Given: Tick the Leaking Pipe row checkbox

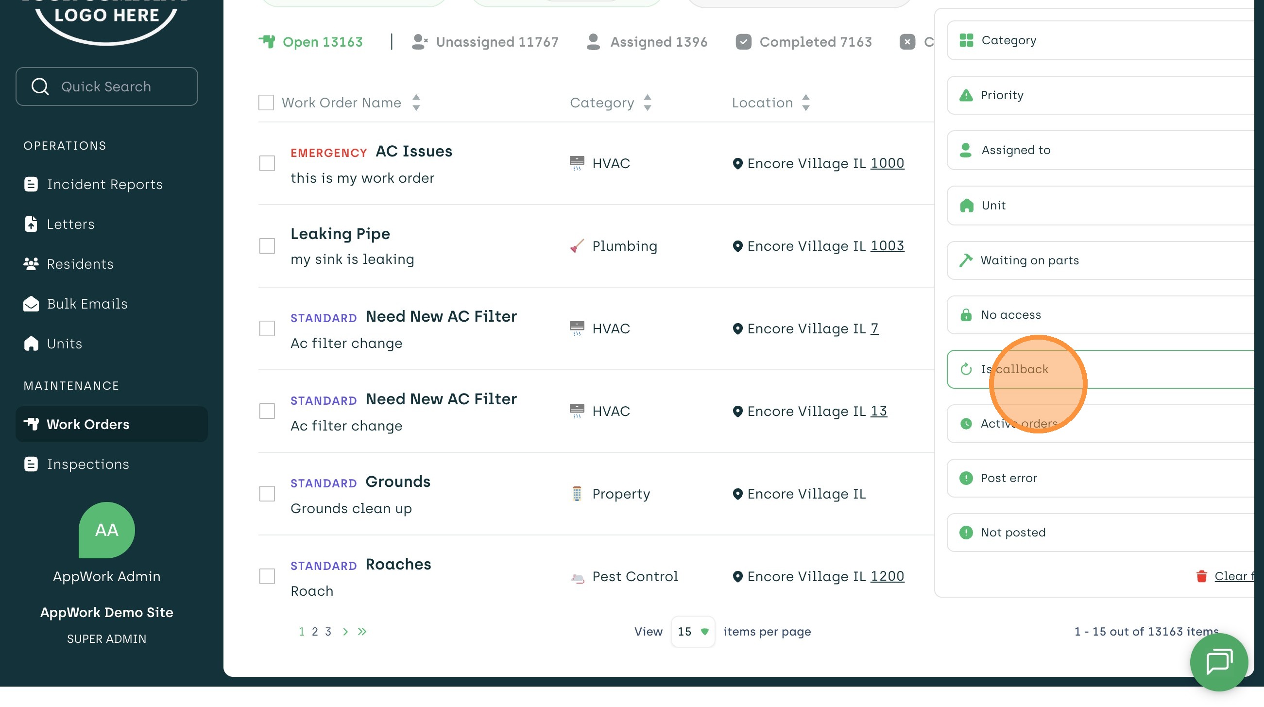Looking at the screenshot, I should coord(267,245).
